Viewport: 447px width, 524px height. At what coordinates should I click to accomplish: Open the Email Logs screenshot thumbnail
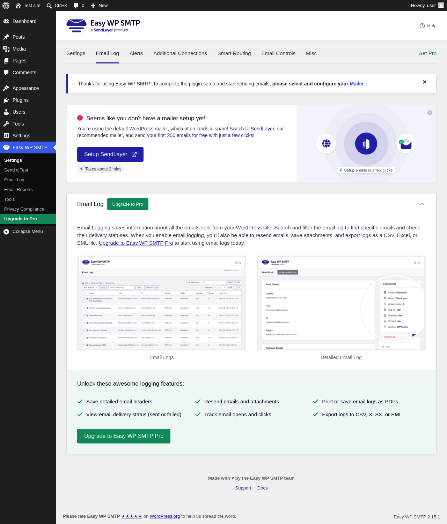162,303
